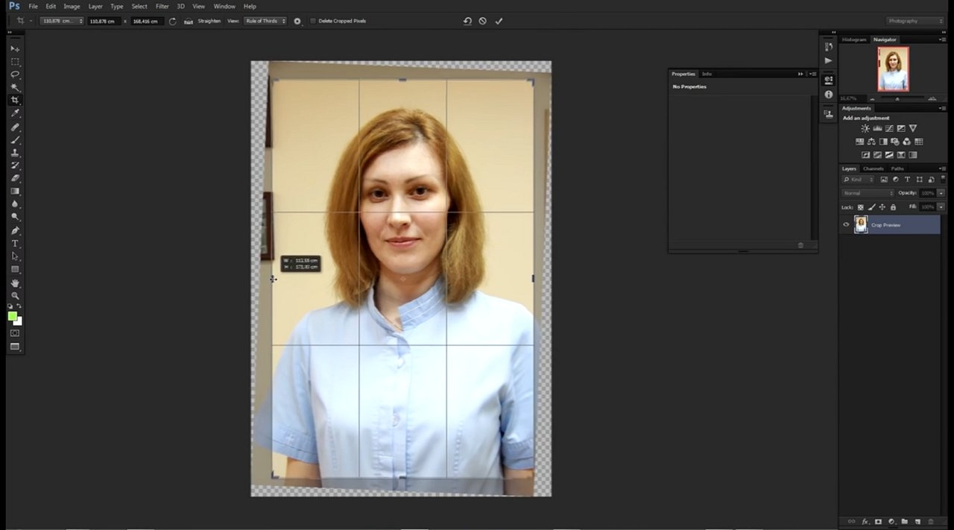Select the Gradient tool

(15, 191)
